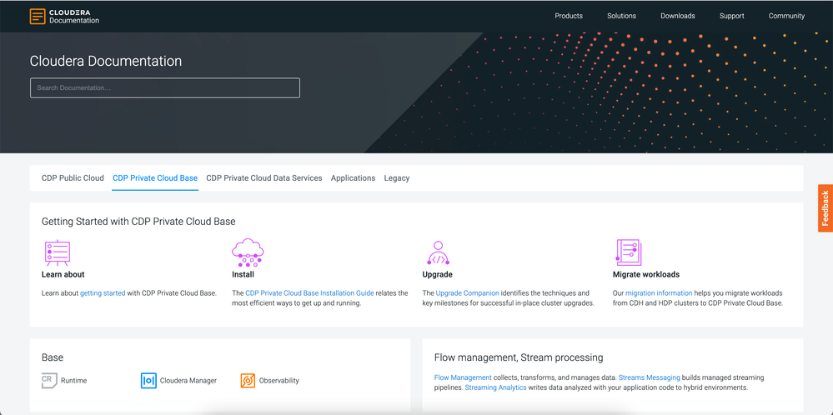Click the Search Documentation input field

coord(165,87)
